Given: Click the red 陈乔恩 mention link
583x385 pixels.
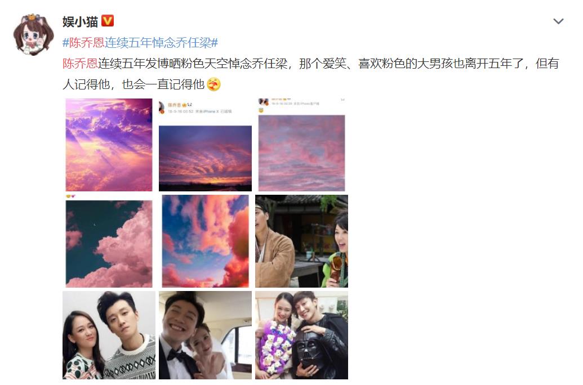Looking at the screenshot, I should [x=80, y=64].
